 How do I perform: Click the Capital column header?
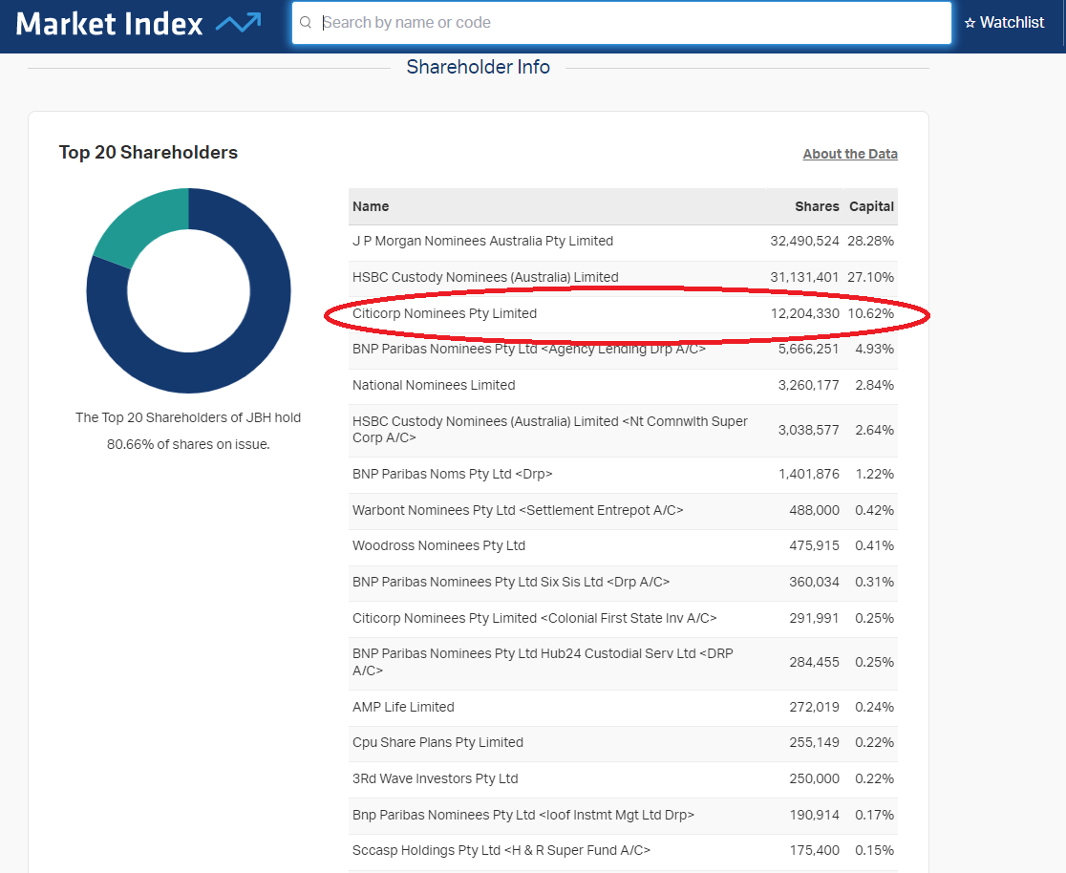tap(871, 206)
